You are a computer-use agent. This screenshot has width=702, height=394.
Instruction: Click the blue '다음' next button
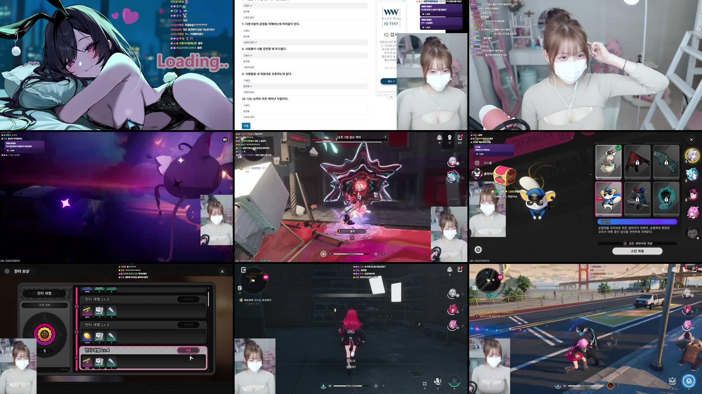point(246,126)
